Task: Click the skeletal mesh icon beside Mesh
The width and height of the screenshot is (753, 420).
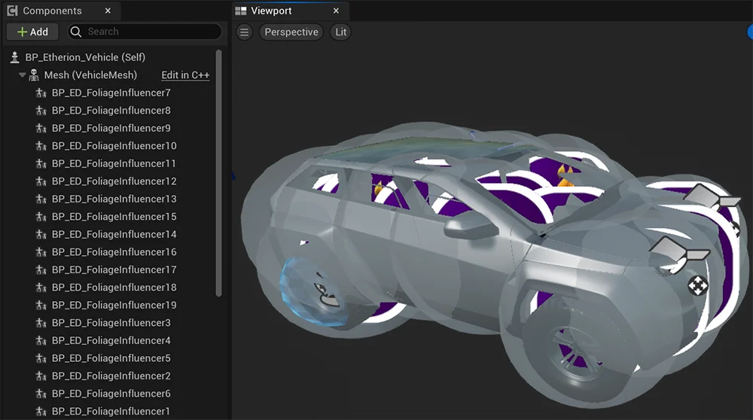Action: point(34,75)
